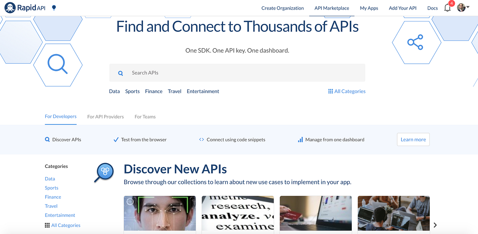478x234 pixels.
Task: Click the Search APIs input field
Action: tap(237, 72)
